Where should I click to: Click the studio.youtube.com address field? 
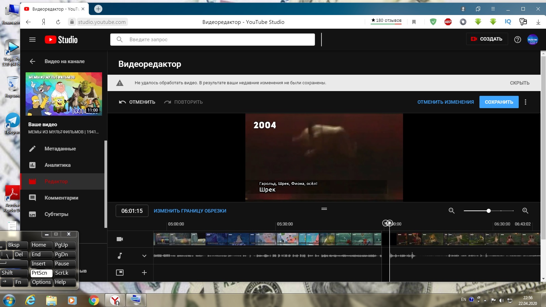click(x=102, y=22)
